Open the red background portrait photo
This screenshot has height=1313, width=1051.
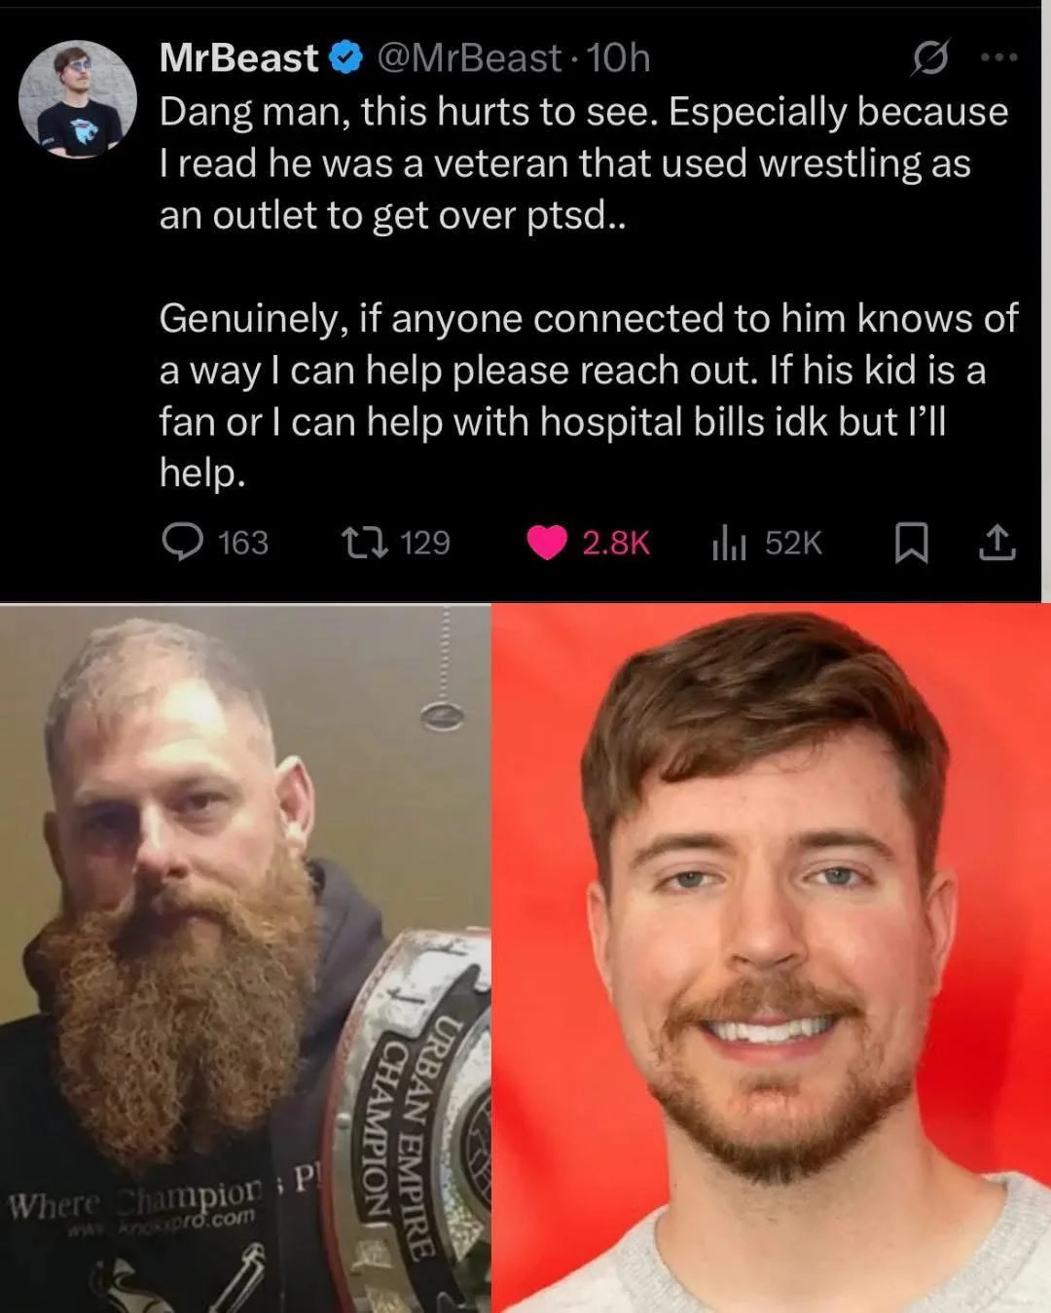click(772, 958)
